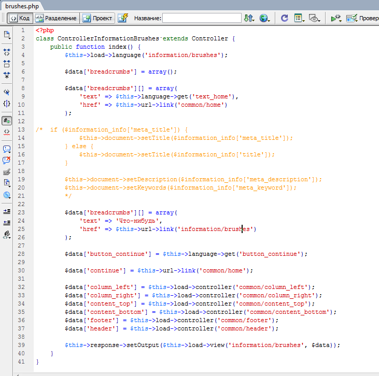The height and width of the screenshot is (376, 379).
Task: Open Visual Aids eye dropdown
Action: coord(315,18)
